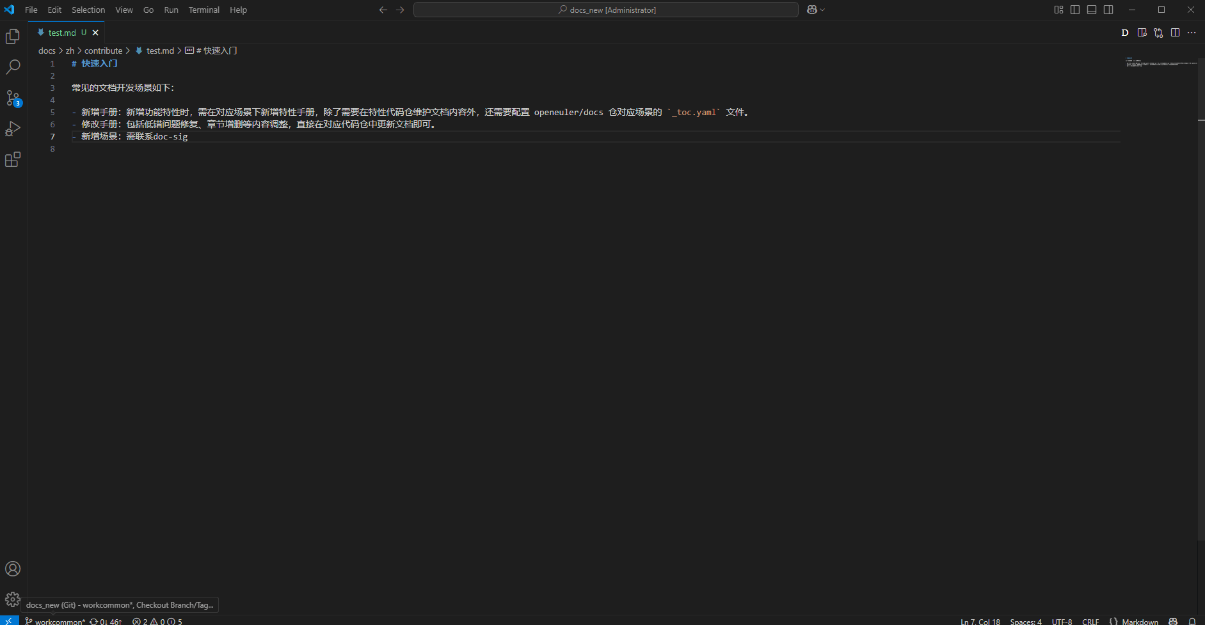Open the Run and Debug view
This screenshot has height=625, width=1205.
pyautogui.click(x=13, y=129)
